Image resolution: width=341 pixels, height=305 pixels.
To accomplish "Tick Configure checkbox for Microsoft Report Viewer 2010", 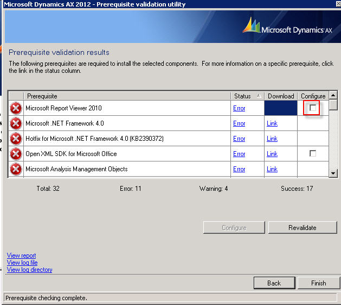I will pos(313,108).
